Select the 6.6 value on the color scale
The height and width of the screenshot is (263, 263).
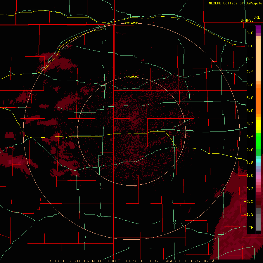[250, 85]
